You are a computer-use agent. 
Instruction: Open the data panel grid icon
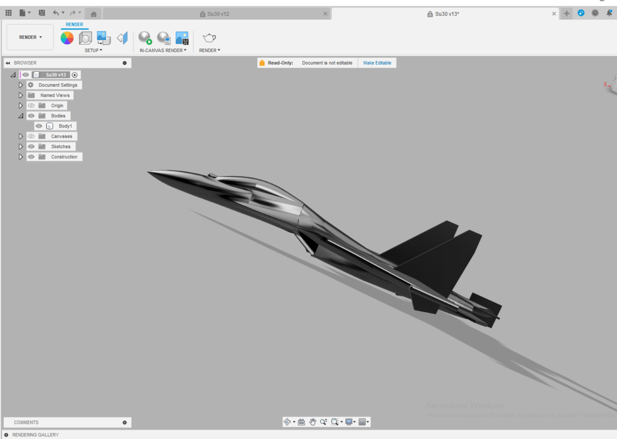pyautogui.click(x=9, y=13)
